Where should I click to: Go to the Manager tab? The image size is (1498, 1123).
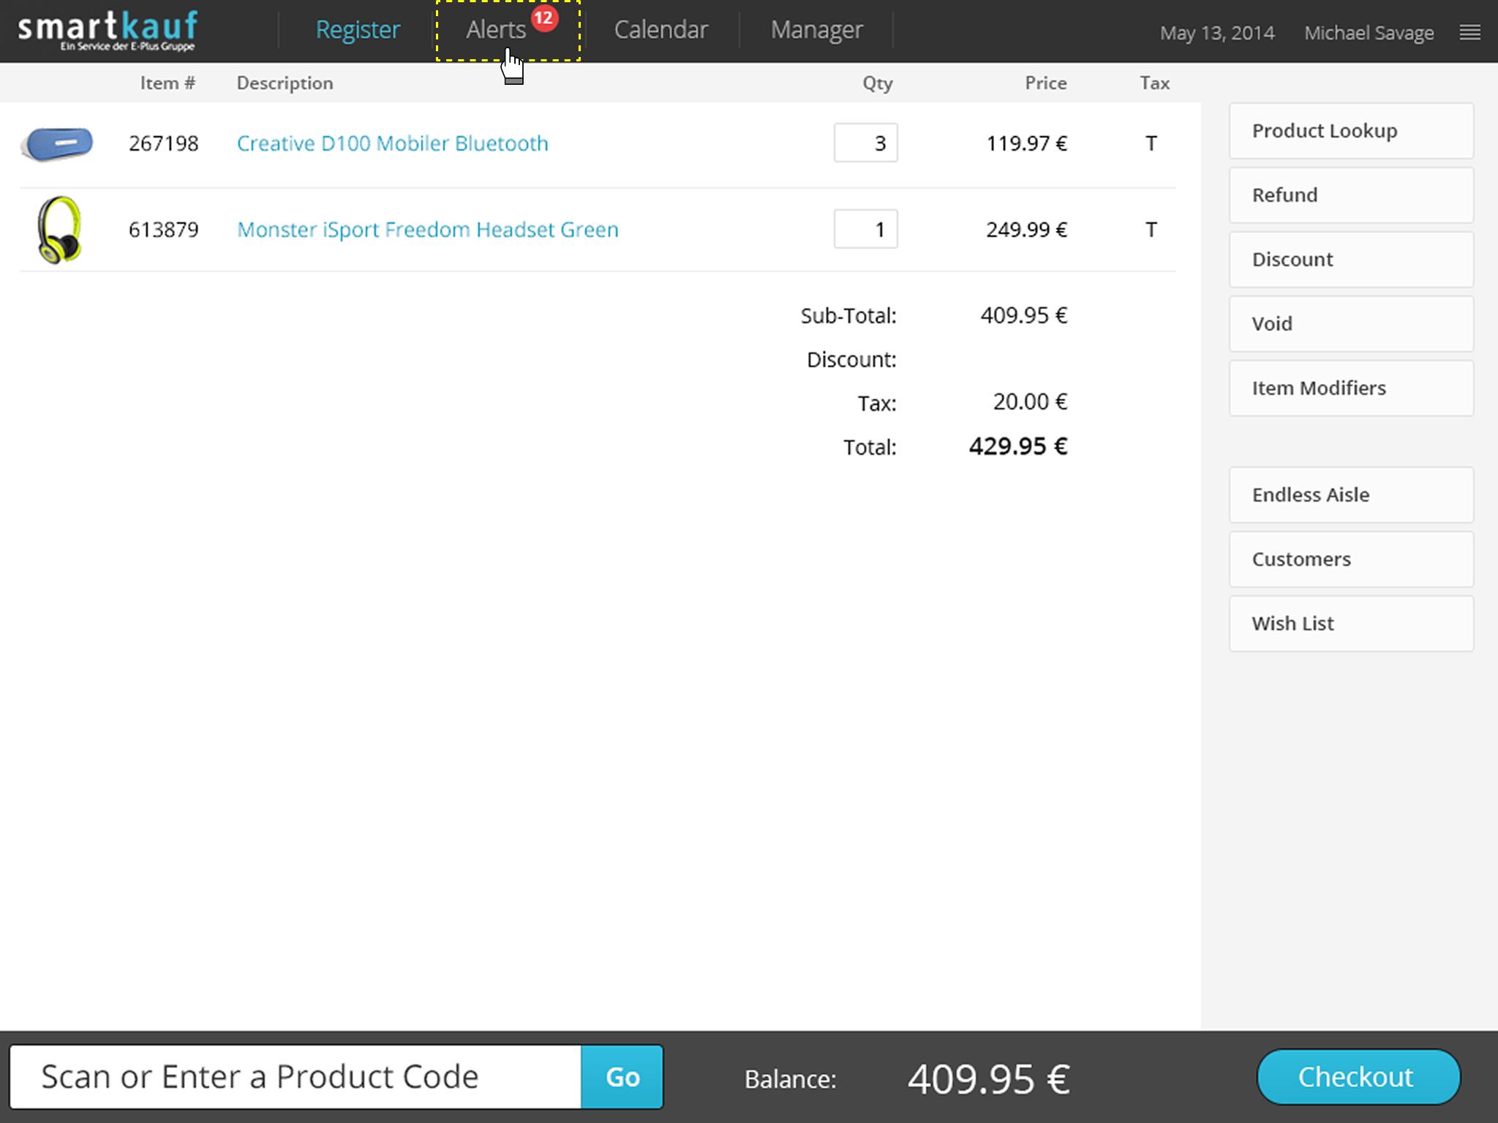pos(816,30)
